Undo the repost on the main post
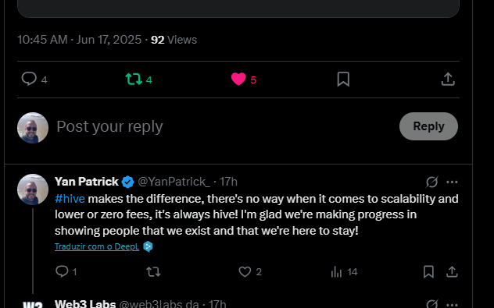This screenshot has width=494, height=308. click(x=138, y=80)
